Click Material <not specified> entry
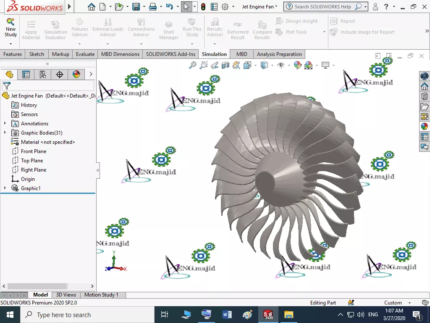 coord(48,142)
